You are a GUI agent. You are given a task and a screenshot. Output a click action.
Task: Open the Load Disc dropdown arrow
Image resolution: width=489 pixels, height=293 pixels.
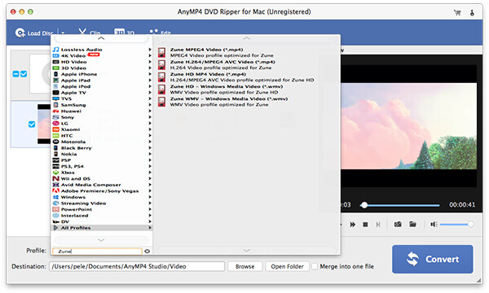[x=63, y=33]
